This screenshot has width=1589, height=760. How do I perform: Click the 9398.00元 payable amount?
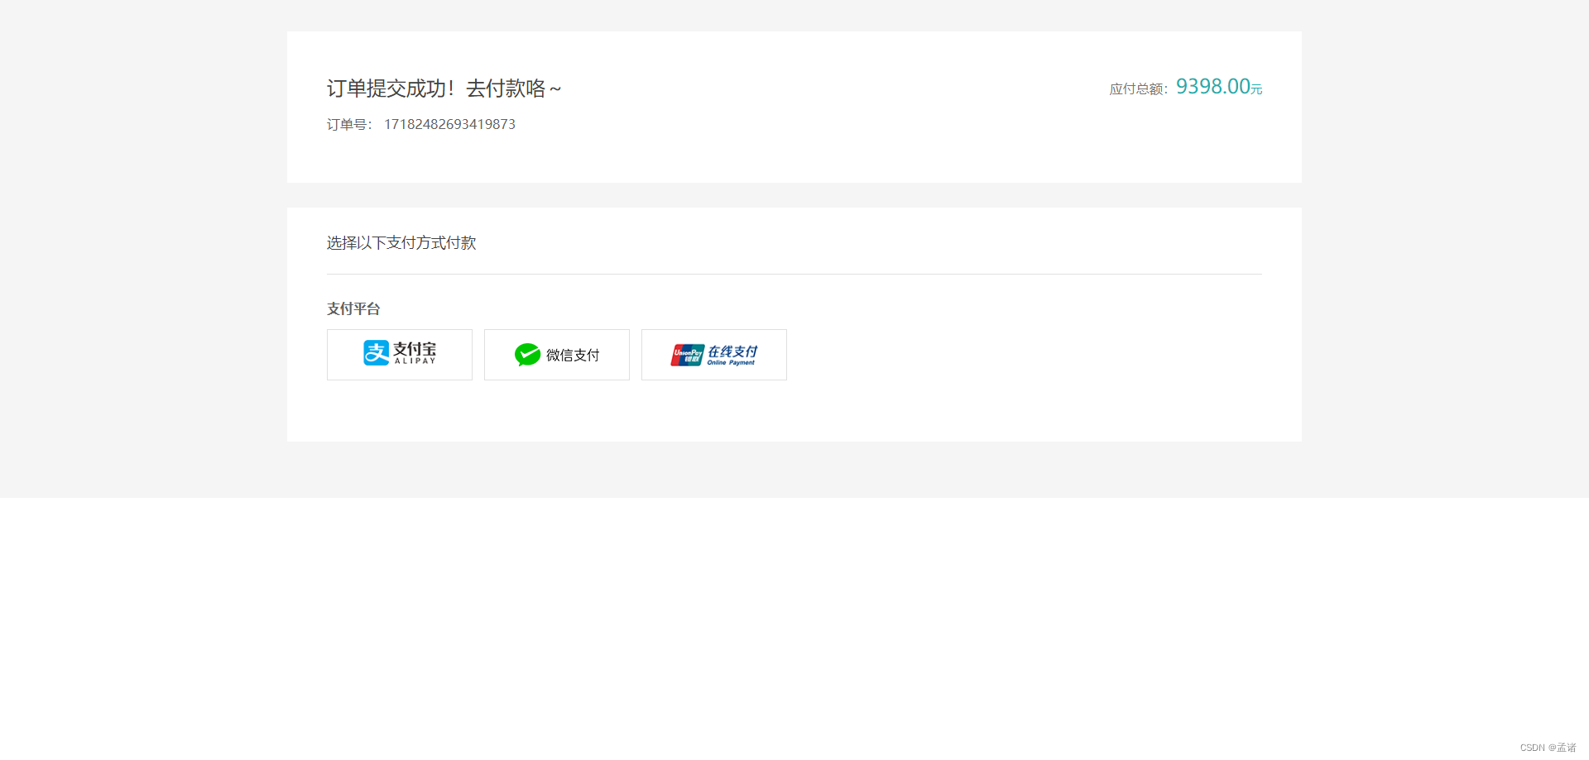click(1217, 87)
